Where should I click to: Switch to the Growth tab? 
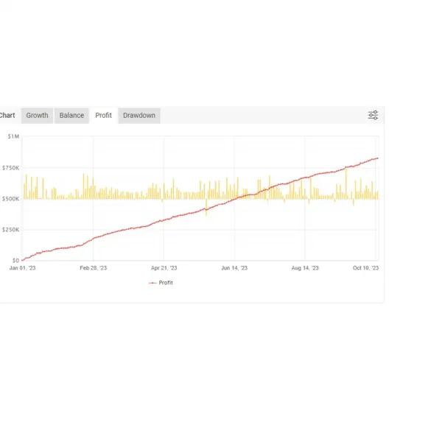pos(37,116)
